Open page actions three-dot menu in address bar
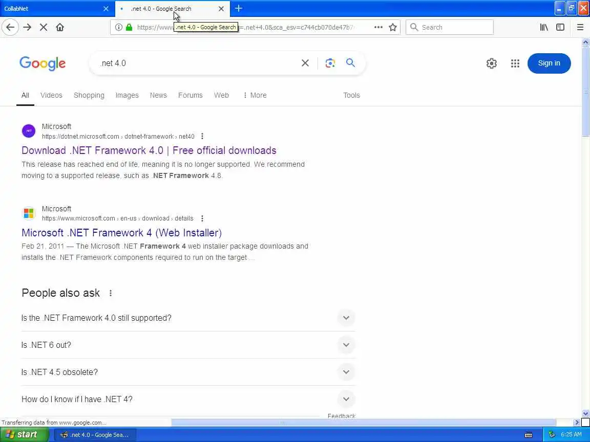The height and width of the screenshot is (442, 590). [x=378, y=27]
